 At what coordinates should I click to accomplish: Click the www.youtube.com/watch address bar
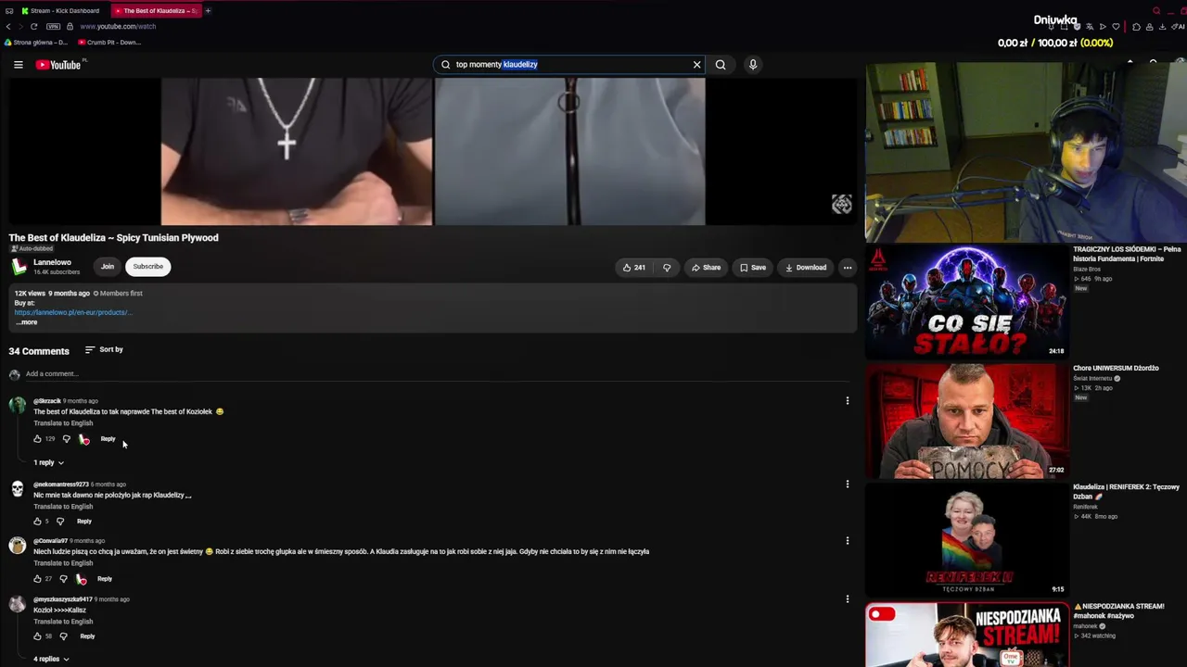[118, 26]
